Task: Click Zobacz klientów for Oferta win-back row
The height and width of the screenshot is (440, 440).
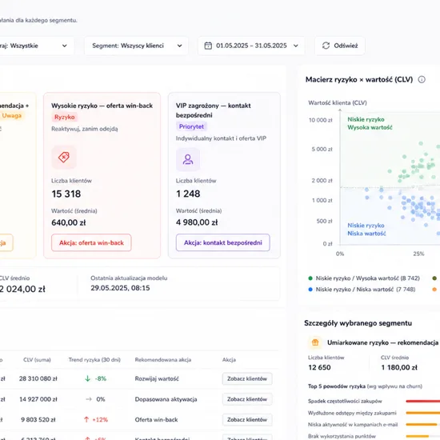Action: coord(247,420)
